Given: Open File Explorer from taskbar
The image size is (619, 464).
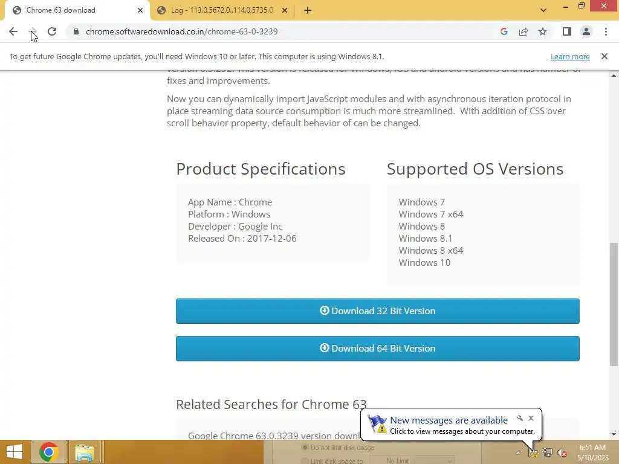Looking at the screenshot, I should tap(85, 452).
